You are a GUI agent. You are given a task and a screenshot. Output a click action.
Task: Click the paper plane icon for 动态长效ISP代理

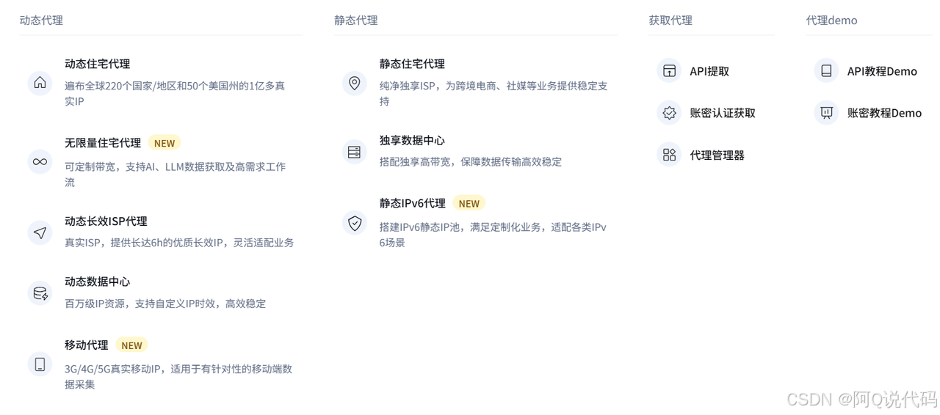point(40,232)
